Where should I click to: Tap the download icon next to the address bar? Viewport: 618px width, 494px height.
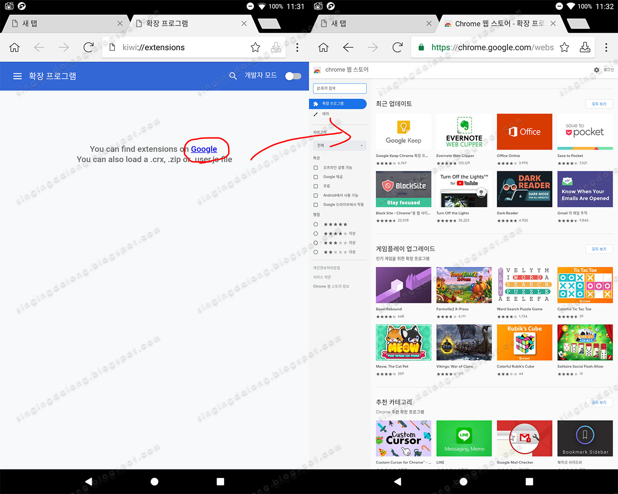pos(585,47)
